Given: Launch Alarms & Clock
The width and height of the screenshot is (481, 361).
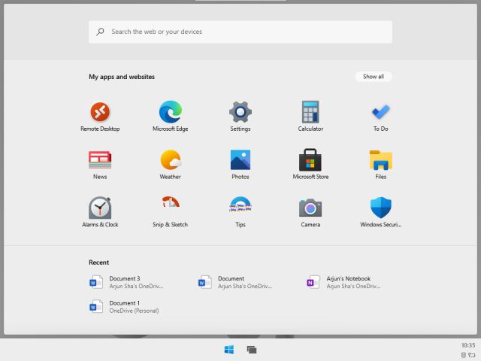Looking at the screenshot, I should pyautogui.click(x=100, y=212).
